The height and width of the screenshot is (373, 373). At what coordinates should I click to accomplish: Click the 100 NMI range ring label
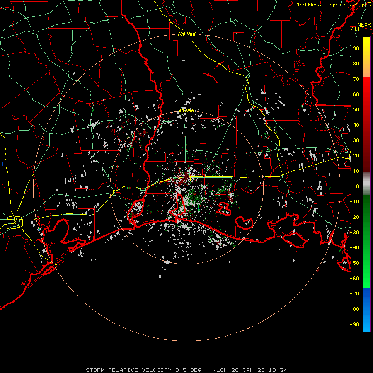(186, 34)
